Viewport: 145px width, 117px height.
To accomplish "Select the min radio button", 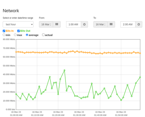I will pos(4,35).
